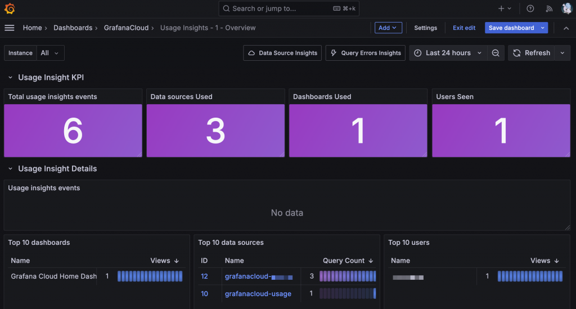Viewport: 576px width, 309px height.
Task: Click Name column header in Top 10 users
Action: [x=400, y=261]
